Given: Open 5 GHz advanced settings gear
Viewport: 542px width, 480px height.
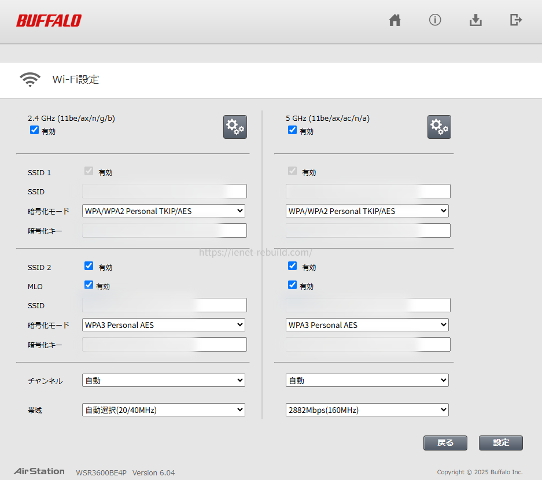Looking at the screenshot, I should [x=439, y=127].
